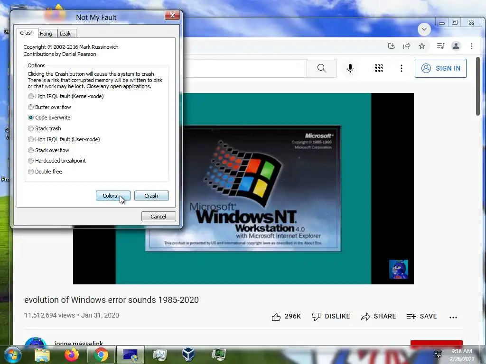
Task: Like the video with thumbs-up icon
Action: 286,316
